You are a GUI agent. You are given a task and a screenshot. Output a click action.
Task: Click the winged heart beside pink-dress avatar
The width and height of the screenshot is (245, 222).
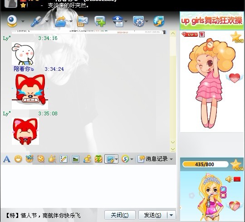point(235,78)
